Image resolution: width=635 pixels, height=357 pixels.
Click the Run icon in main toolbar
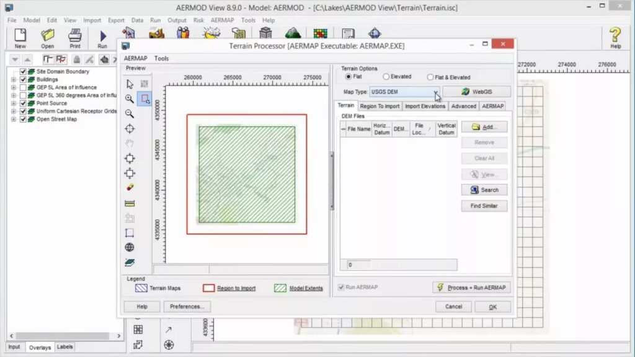[x=102, y=38]
